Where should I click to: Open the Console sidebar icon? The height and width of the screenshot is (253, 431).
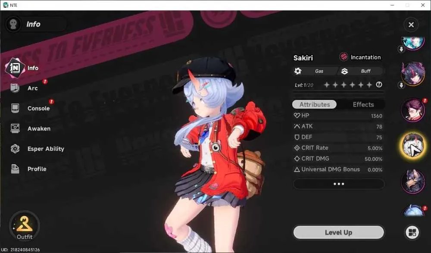[15, 108]
